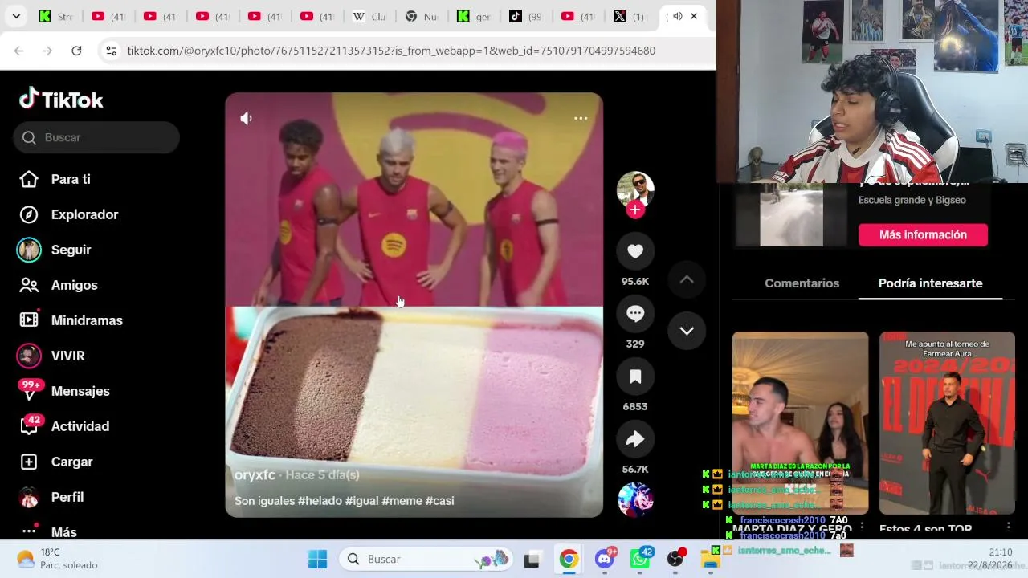The width and height of the screenshot is (1028, 578).
Task: Open options for Estos 4 son TOP video
Action: coord(1009,526)
